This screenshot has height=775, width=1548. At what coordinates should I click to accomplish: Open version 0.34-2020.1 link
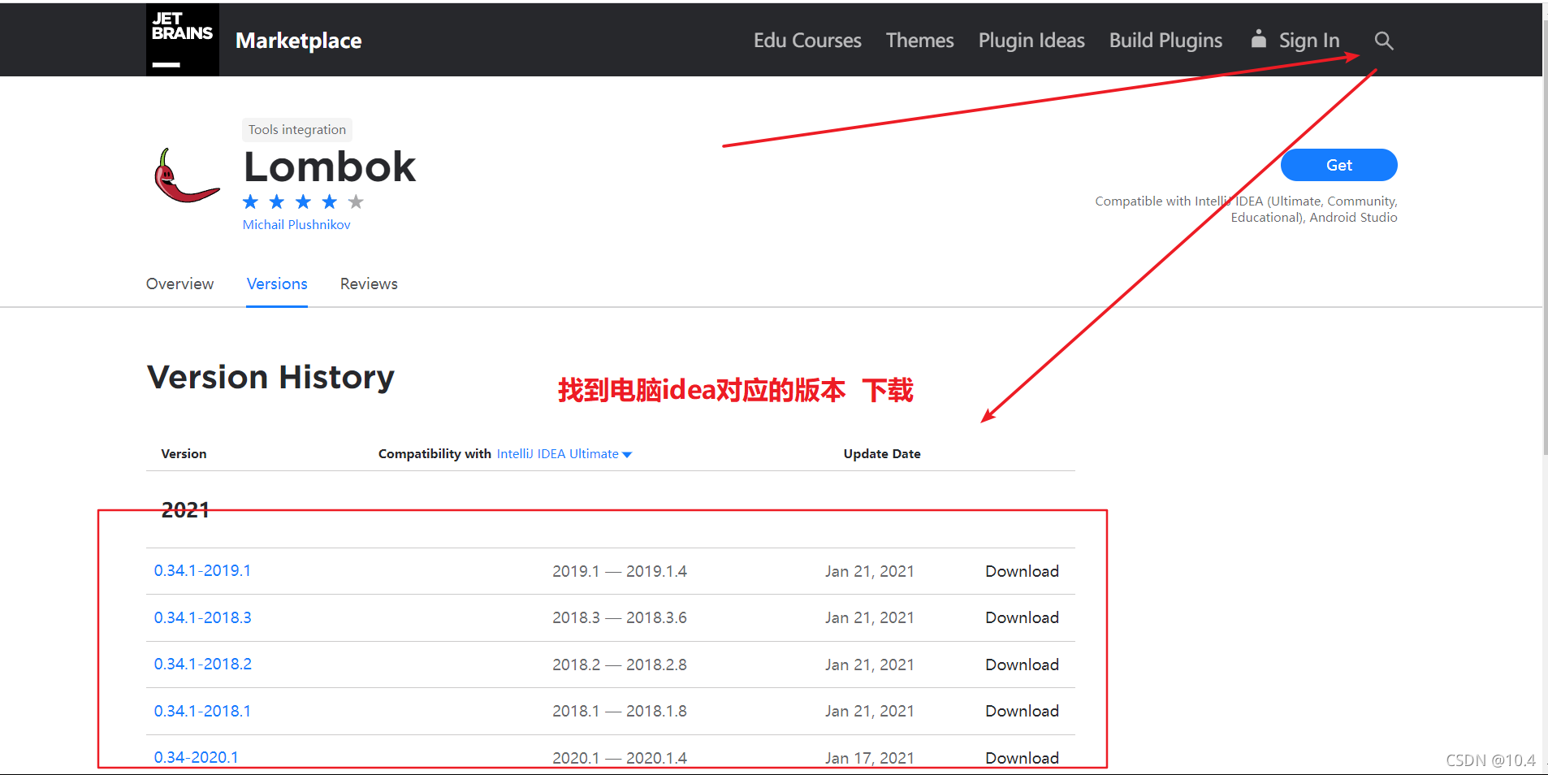(197, 757)
